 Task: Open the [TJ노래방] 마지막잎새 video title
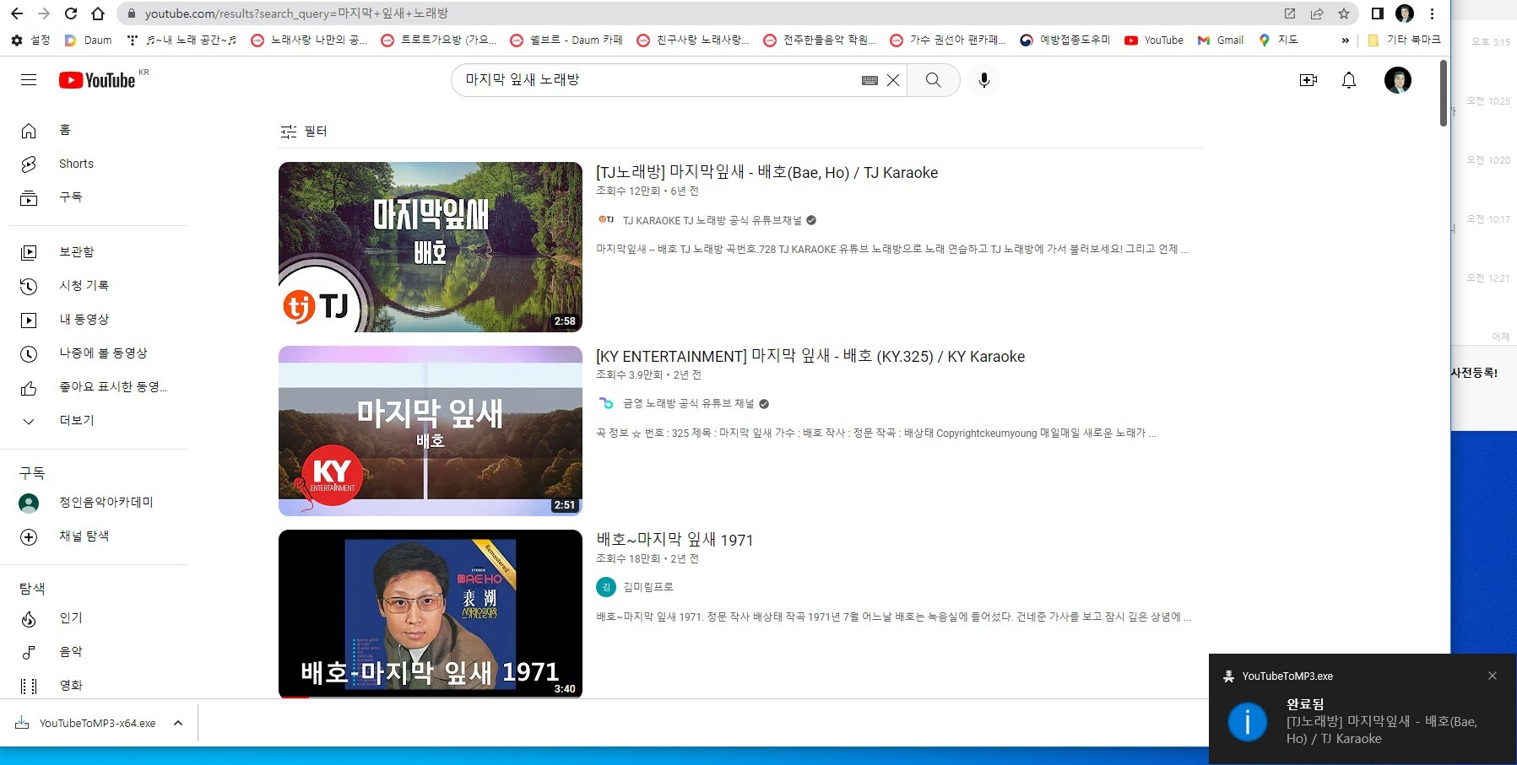pos(767,173)
